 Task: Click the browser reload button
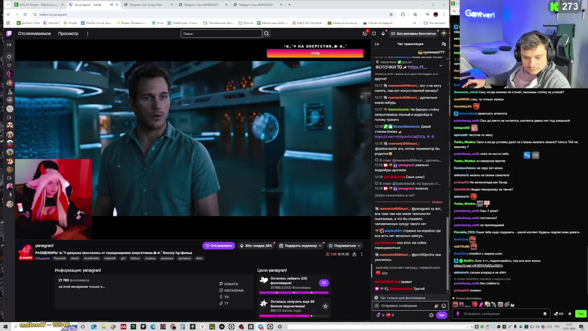tap(25, 14)
